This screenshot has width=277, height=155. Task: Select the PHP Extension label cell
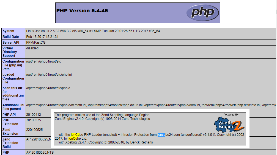[13, 122]
